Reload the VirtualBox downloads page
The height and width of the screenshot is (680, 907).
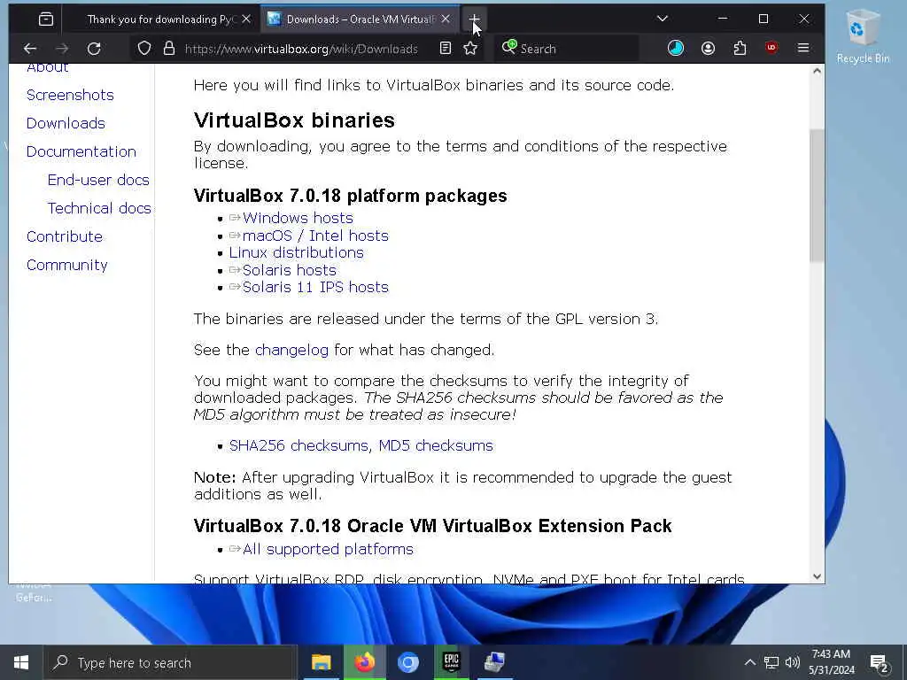click(x=94, y=49)
